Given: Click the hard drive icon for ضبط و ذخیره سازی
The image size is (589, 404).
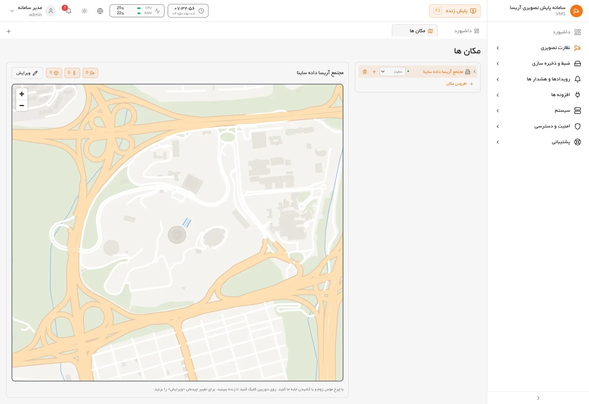Looking at the screenshot, I should (578, 63).
